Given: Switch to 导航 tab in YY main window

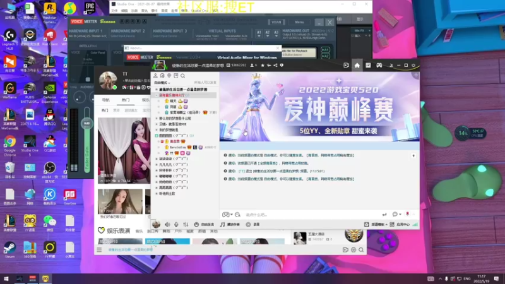Looking at the screenshot, I should click(106, 100).
